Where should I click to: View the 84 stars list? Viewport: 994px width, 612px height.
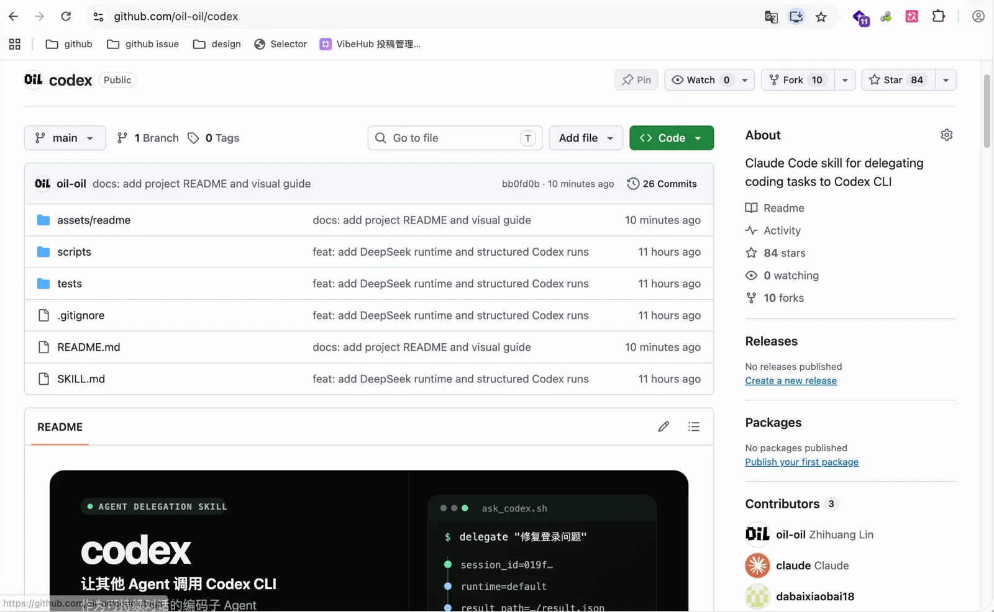pos(775,253)
